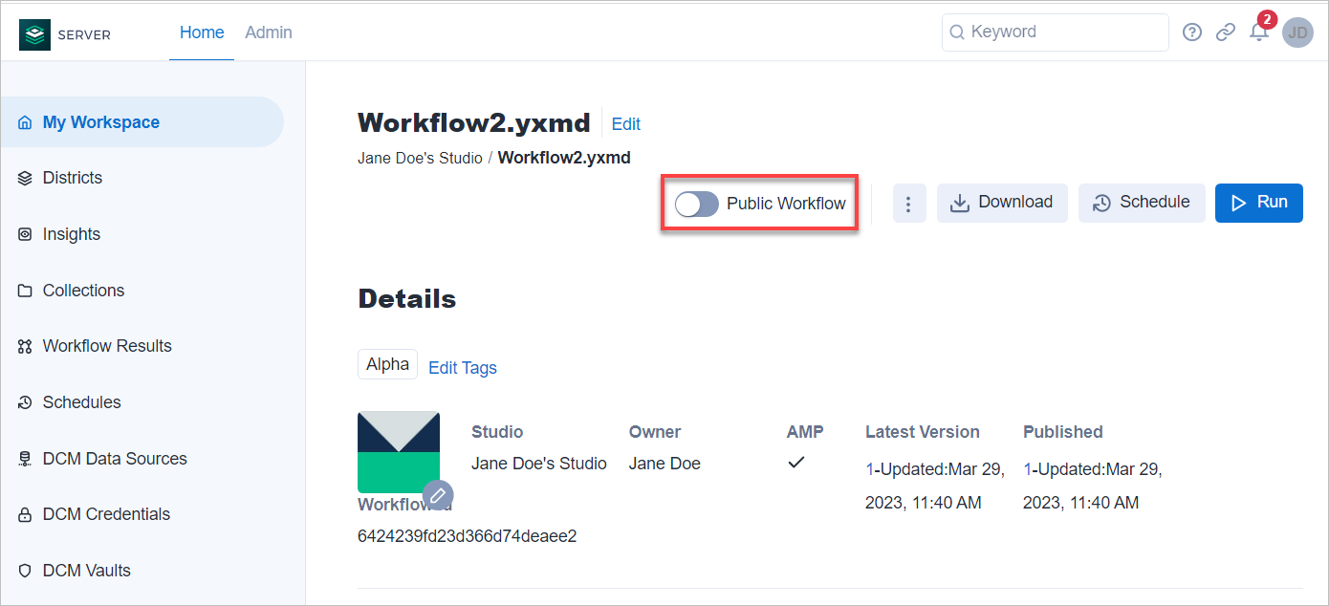Switch to the Admin tab
Screen dimensions: 1329x606
click(x=268, y=32)
